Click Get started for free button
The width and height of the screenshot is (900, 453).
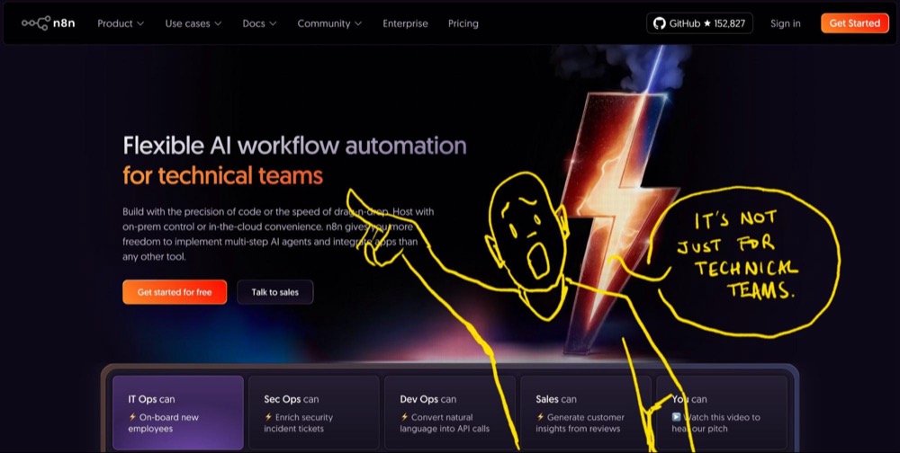tap(175, 292)
